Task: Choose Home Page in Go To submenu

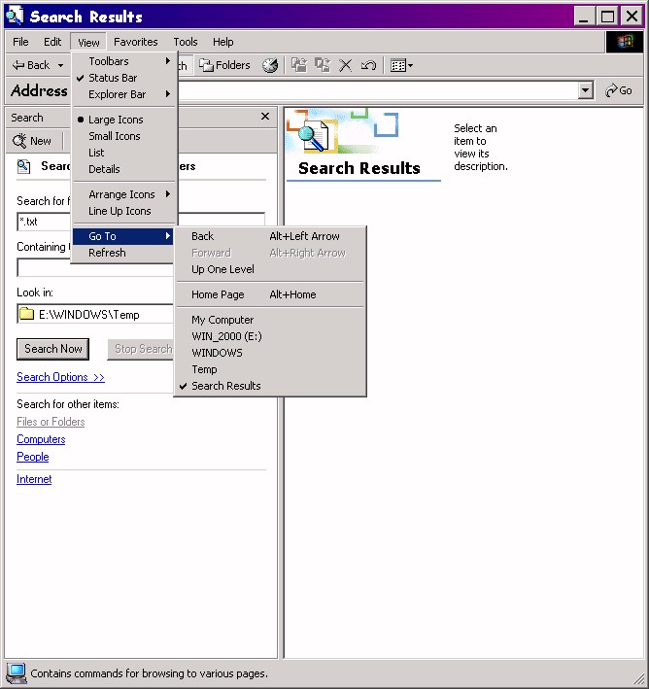Action: pos(270,294)
